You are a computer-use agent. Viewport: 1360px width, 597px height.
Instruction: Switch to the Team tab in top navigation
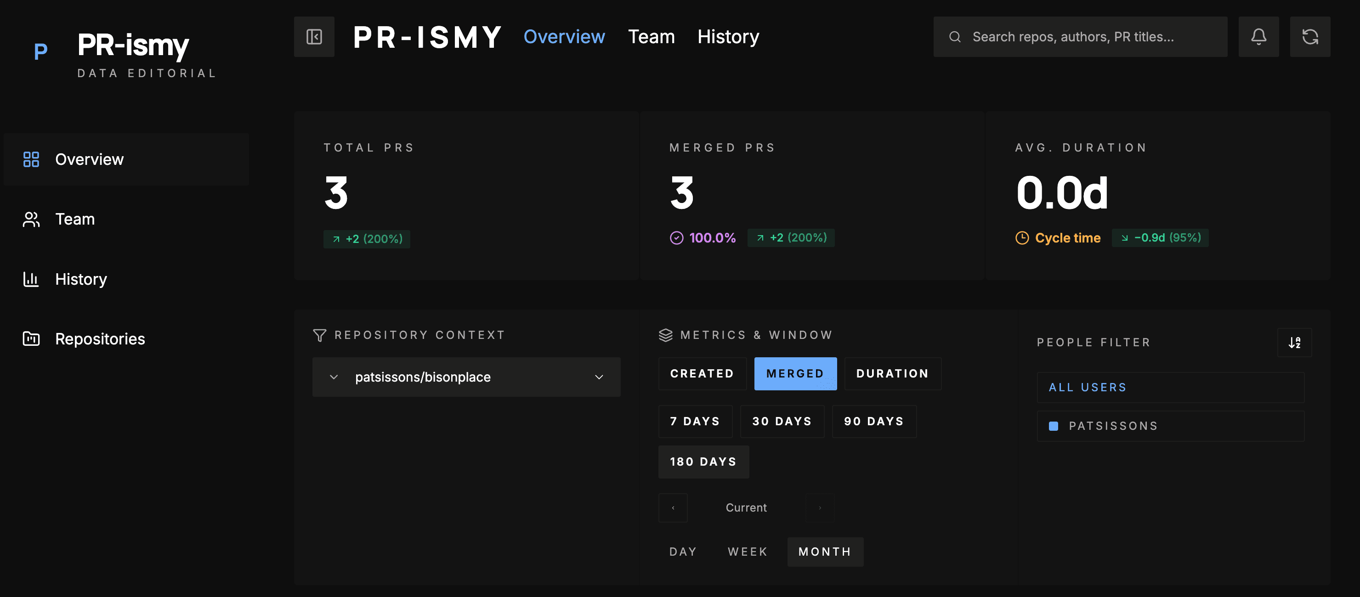(652, 36)
